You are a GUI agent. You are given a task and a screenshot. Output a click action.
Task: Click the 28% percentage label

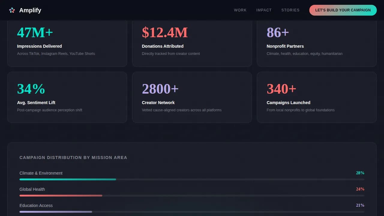[360, 173]
